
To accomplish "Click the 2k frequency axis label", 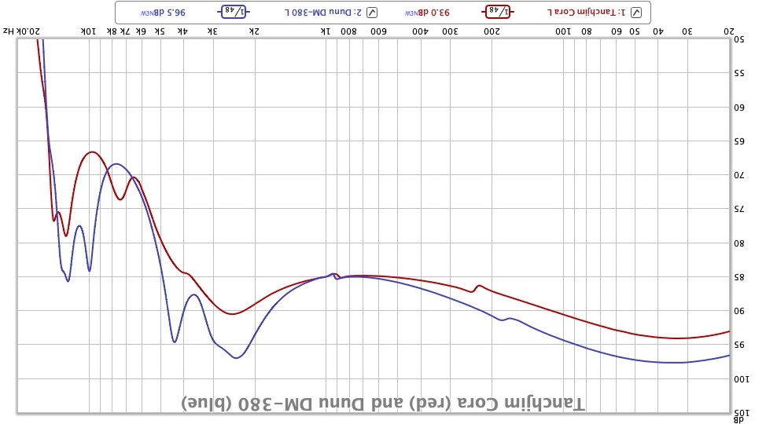I will (254, 31).
